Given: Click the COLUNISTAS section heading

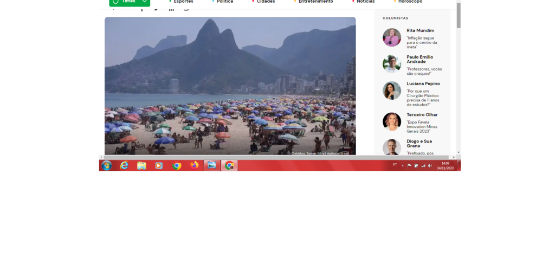Looking at the screenshot, I should click(395, 18).
